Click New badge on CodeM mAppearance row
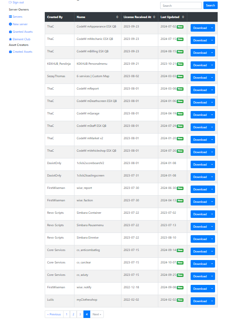 (x=180, y=27)
